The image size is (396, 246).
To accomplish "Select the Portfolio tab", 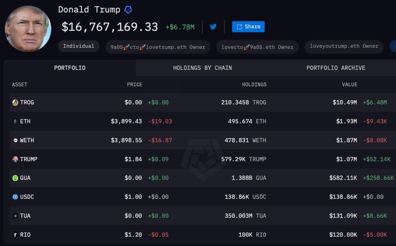I will coord(70,68).
